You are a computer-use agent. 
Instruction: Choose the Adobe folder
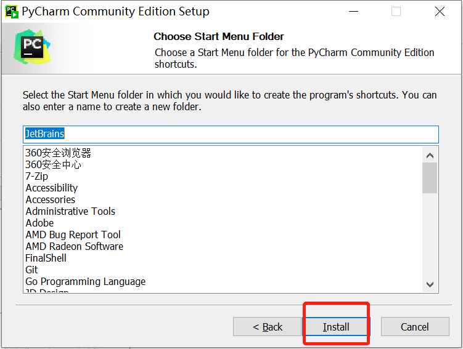39,223
